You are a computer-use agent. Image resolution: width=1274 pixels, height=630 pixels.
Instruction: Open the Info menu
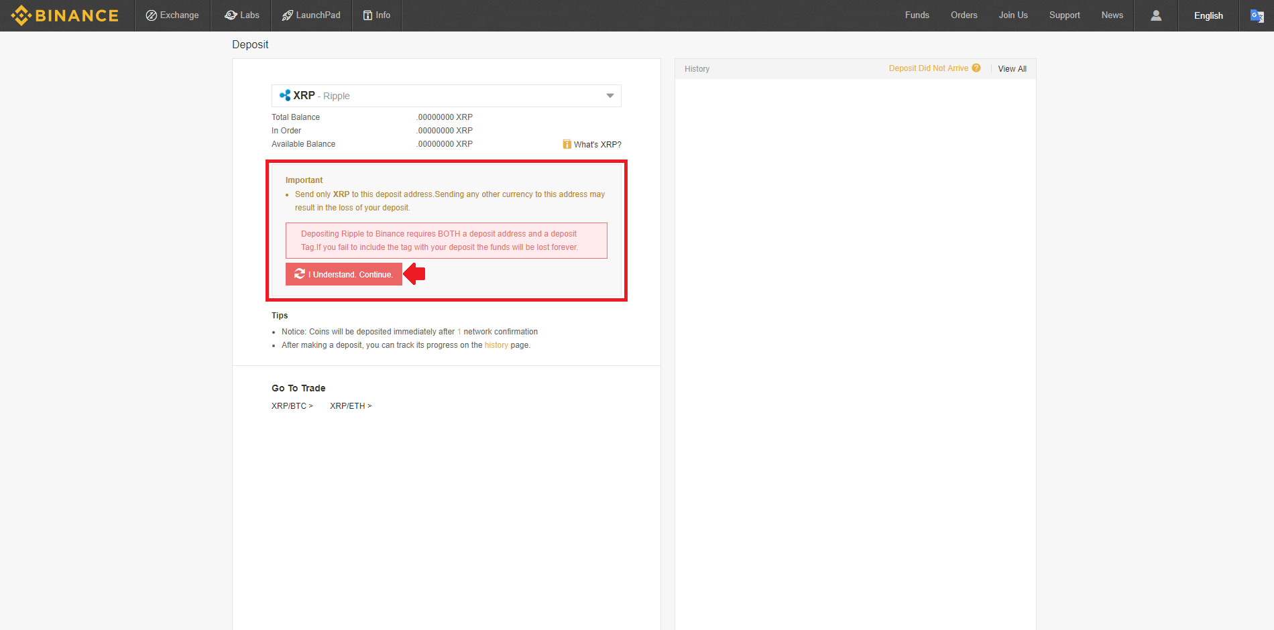(377, 15)
